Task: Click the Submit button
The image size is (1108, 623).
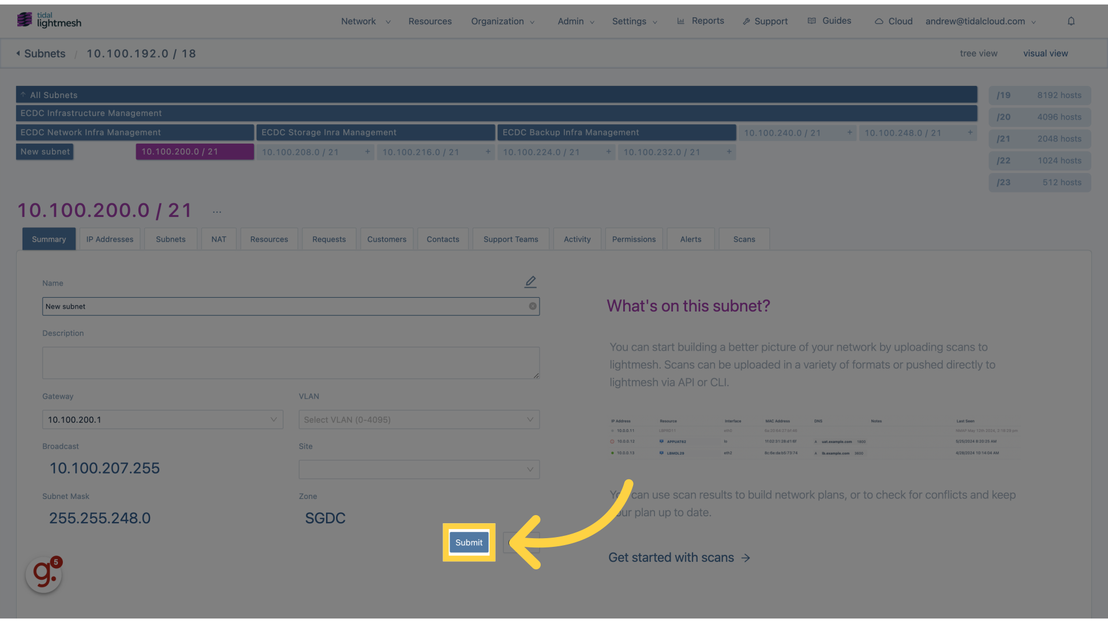Action: click(x=469, y=542)
